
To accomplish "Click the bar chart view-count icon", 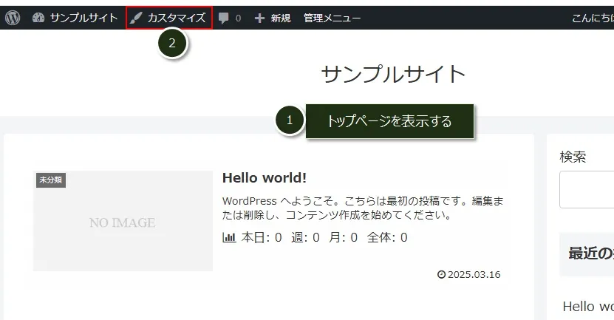I will point(229,237).
